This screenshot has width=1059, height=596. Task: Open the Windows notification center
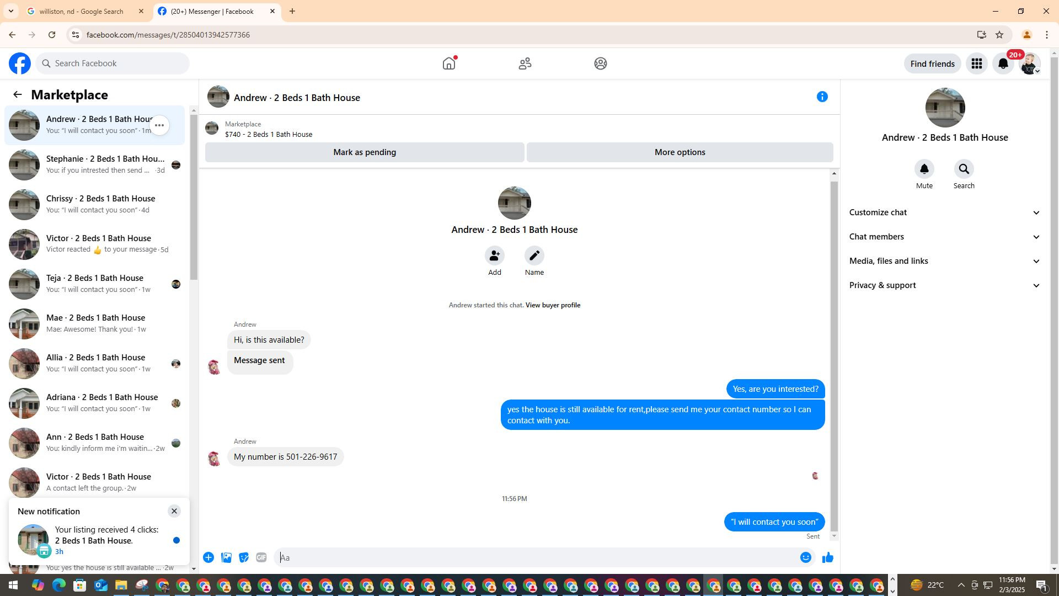(x=1042, y=585)
